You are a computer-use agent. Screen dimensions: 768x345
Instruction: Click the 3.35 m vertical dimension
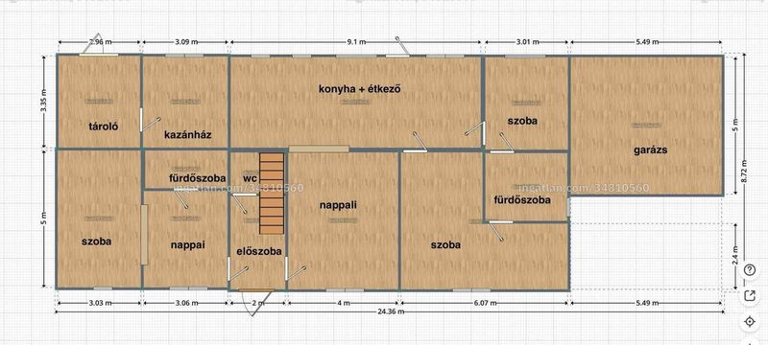44,102
